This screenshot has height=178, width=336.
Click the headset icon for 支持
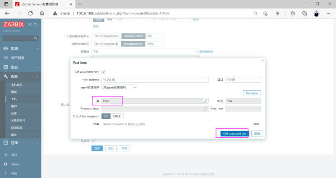[6, 155]
